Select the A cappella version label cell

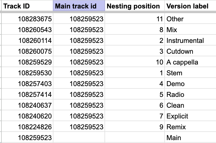pos(190,62)
